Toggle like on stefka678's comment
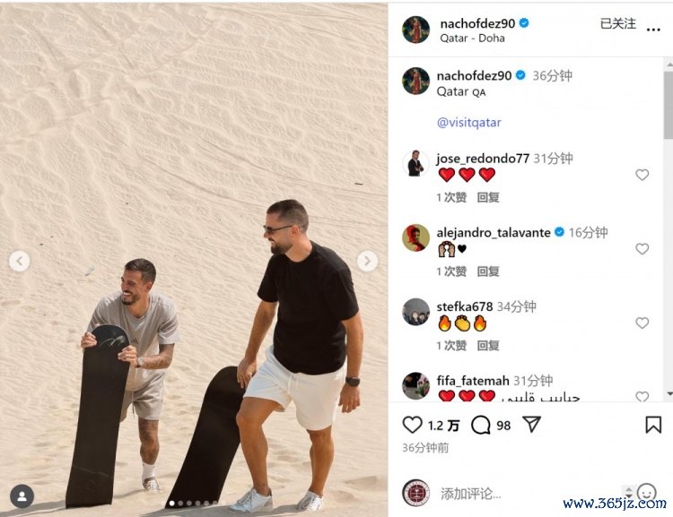 tap(642, 323)
